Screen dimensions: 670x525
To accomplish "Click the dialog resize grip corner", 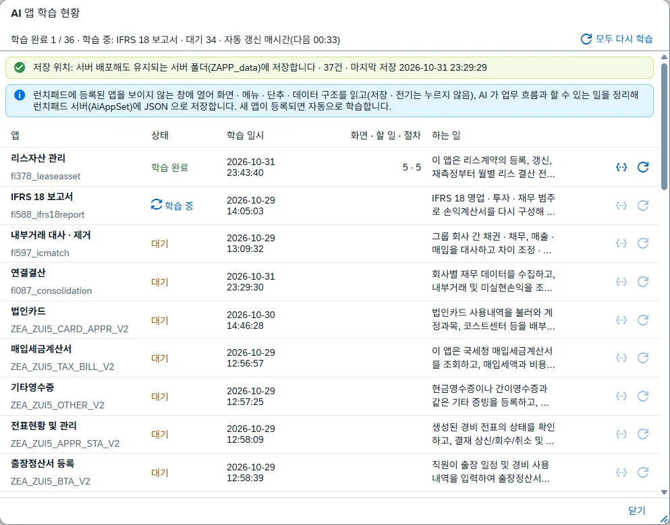I will pos(664,519).
